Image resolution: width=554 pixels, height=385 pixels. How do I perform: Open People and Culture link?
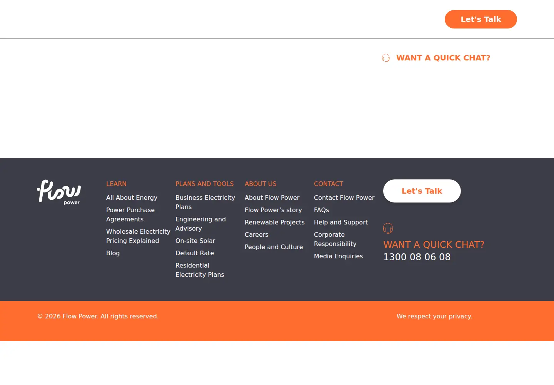tap(274, 247)
